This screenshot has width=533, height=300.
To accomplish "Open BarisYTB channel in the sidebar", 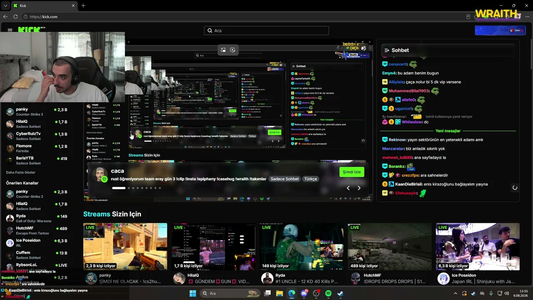I will click(x=37, y=160).
